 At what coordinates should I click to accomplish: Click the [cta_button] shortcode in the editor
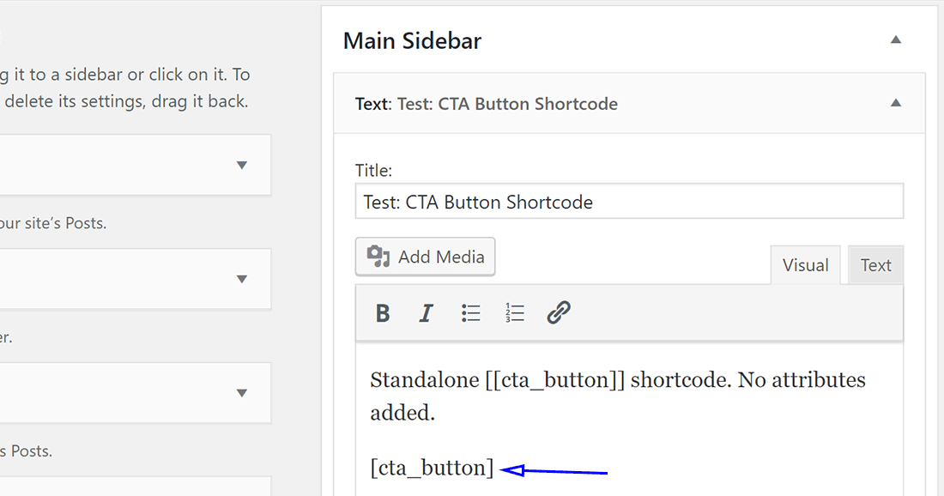click(x=431, y=468)
